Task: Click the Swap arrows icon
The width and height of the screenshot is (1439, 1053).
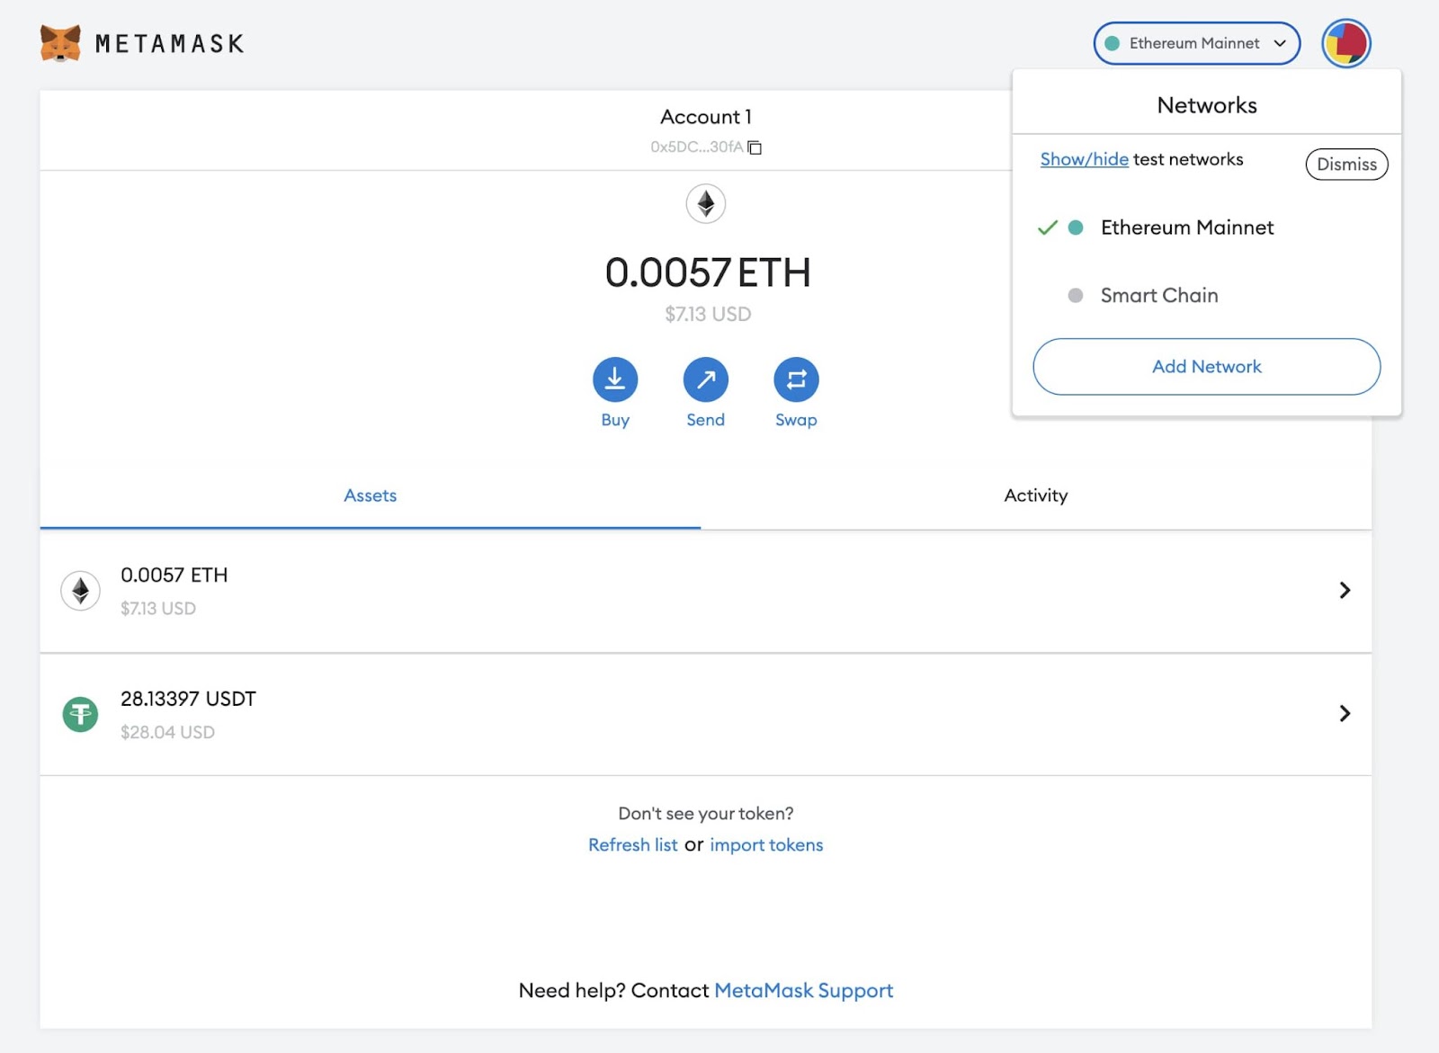Action: pos(796,379)
